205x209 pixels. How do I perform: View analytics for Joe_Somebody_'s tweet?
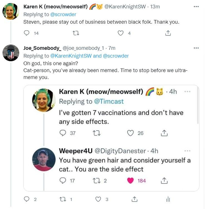pos(168,199)
